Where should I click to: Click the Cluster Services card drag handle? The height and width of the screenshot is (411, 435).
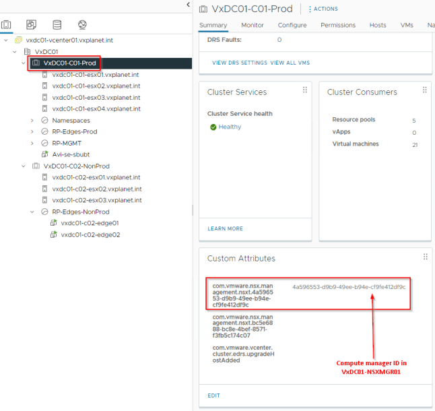pyautogui.click(x=305, y=90)
